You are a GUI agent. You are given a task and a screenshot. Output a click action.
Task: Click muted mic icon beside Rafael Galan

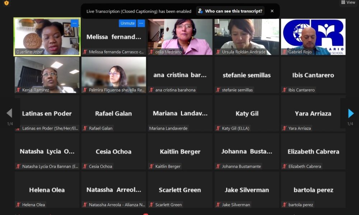click(x=85, y=128)
